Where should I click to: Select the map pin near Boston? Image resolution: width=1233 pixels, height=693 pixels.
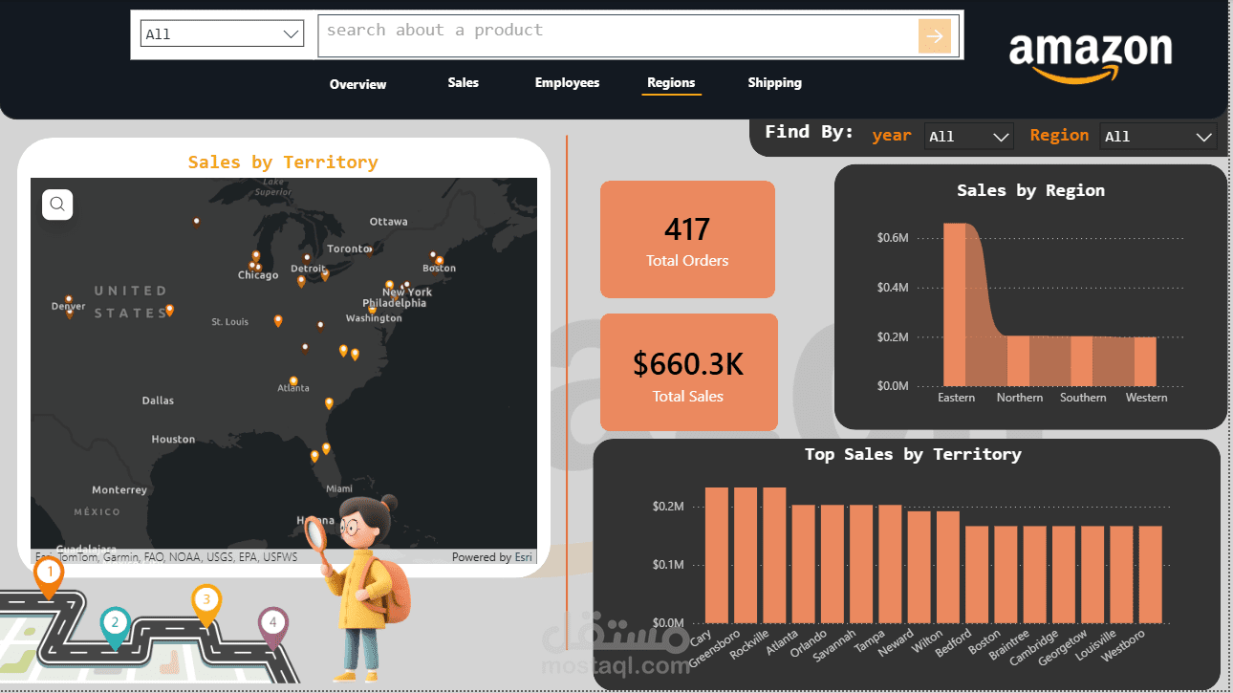pos(439,261)
